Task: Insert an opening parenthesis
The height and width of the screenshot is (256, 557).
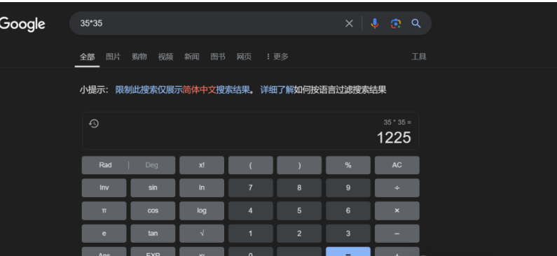Action: [x=250, y=165]
